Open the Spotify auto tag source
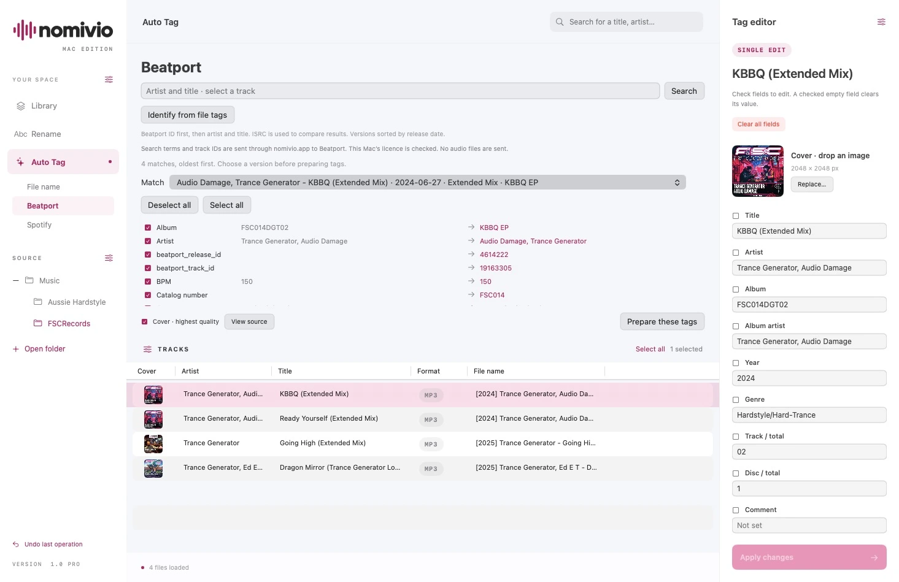This screenshot has height=582, width=899. (63, 225)
